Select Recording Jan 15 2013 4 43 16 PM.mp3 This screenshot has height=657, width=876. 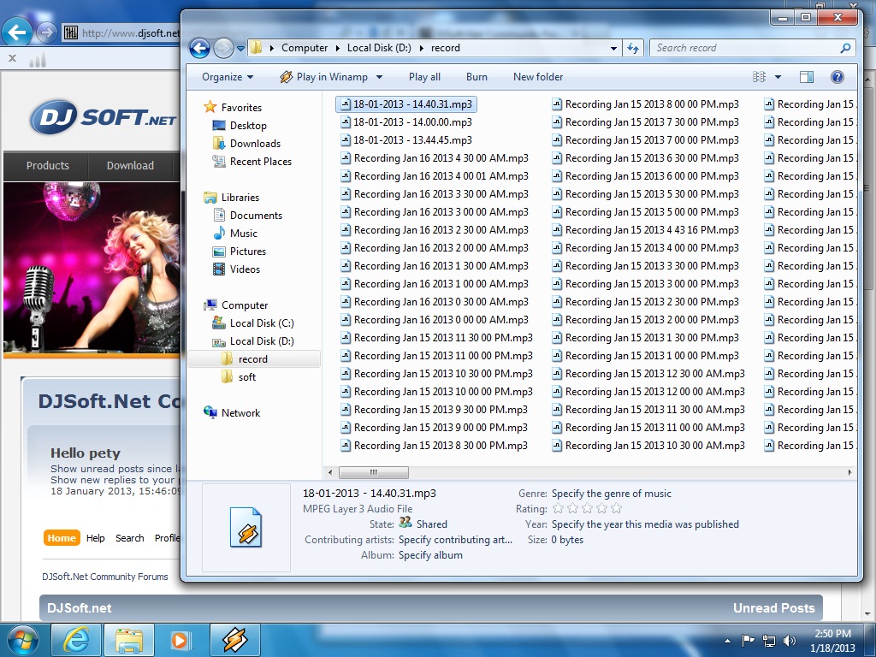coord(651,229)
